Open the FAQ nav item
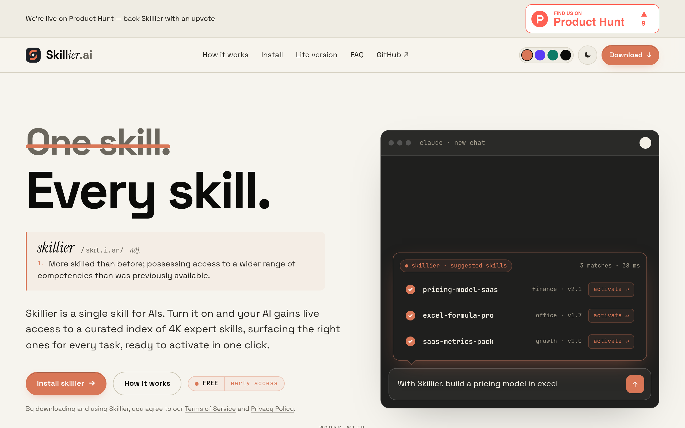 pyautogui.click(x=357, y=55)
